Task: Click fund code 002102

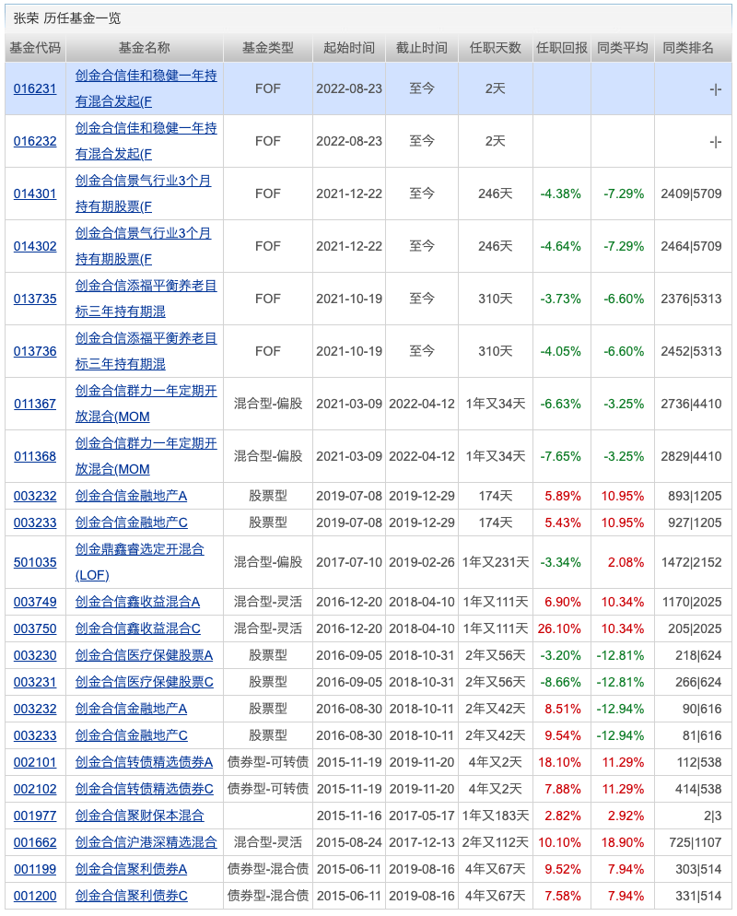Action: pos(35,789)
